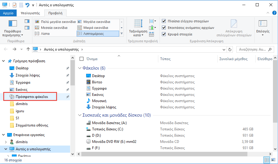
Task: Click Αυτός ο υπολογιστής breadcrumb in address bar
Action: pyautogui.click(x=61, y=49)
